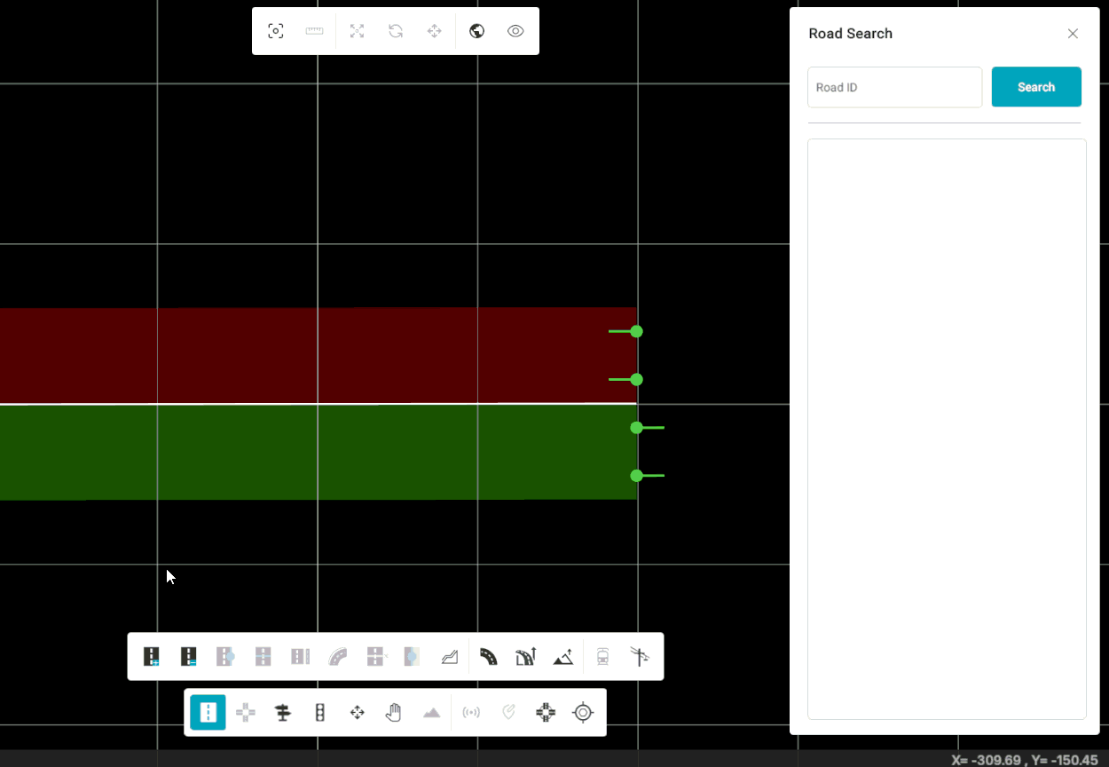Close the Road Search panel
This screenshot has width=1109, height=767.
pyautogui.click(x=1073, y=34)
